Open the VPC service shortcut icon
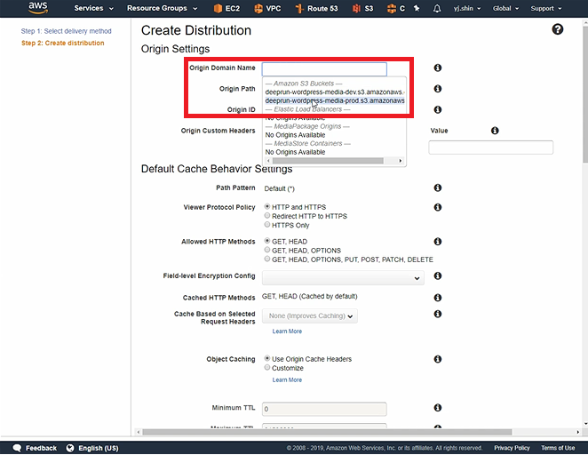The height and width of the screenshot is (455, 588). tap(258, 8)
